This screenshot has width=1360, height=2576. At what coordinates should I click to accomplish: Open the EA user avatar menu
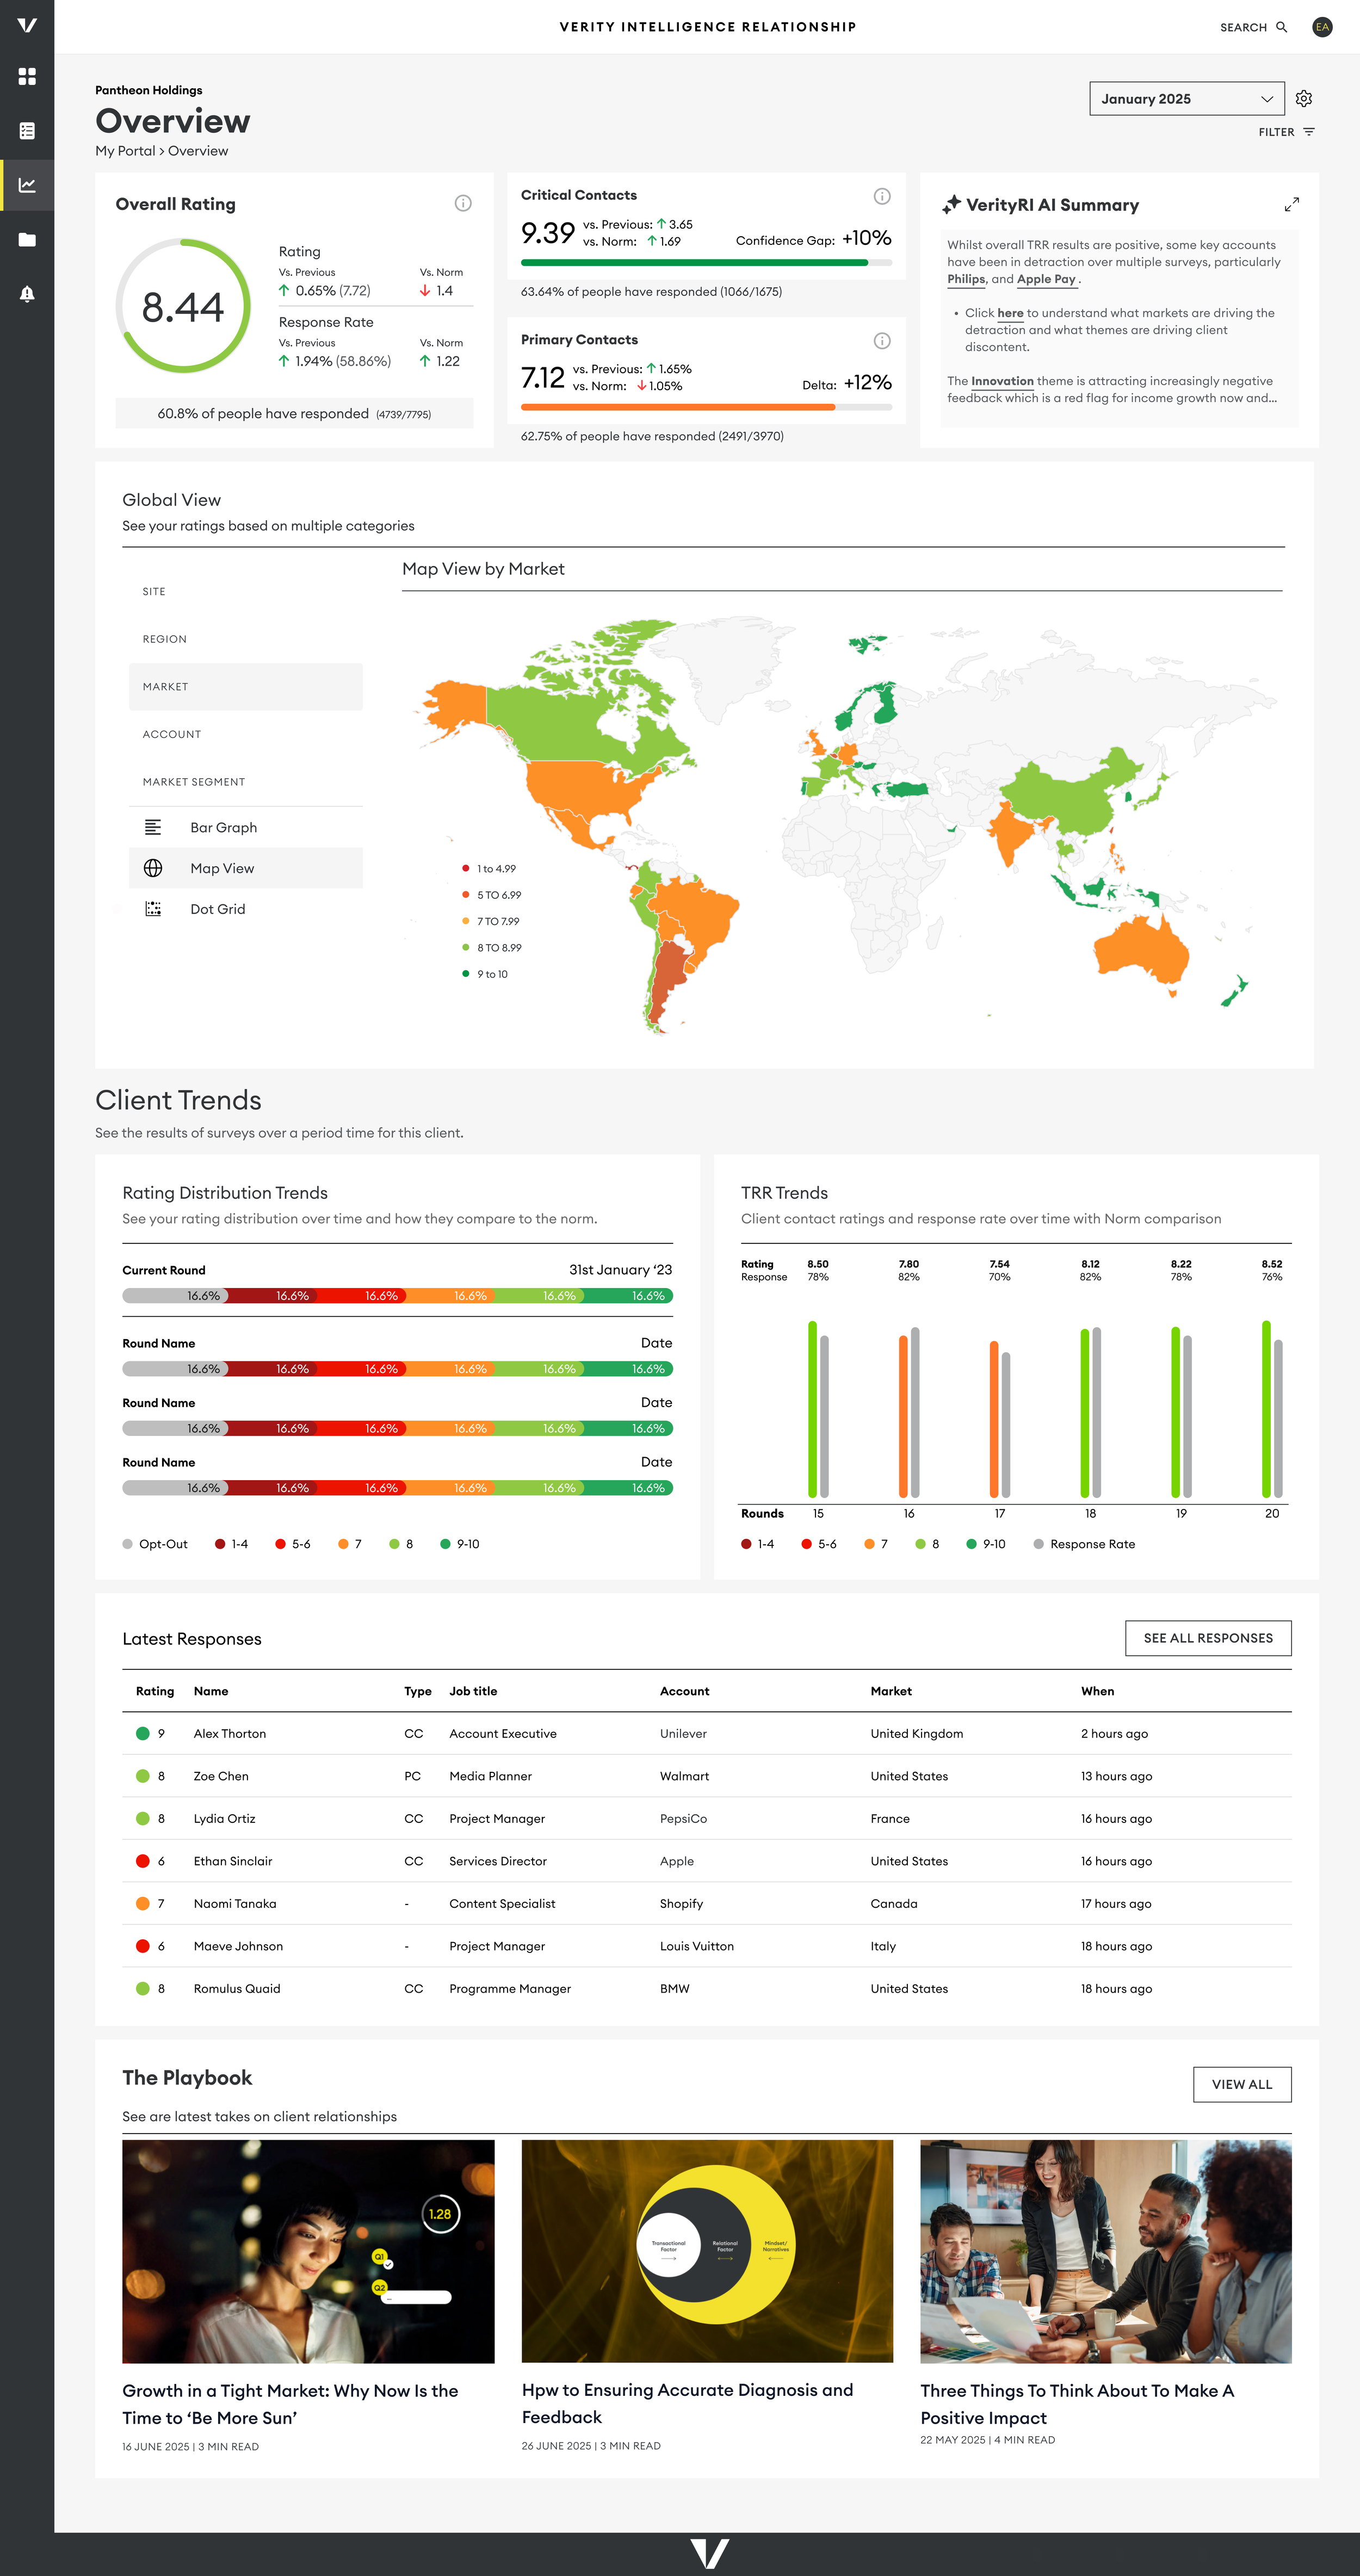(1322, 27)
